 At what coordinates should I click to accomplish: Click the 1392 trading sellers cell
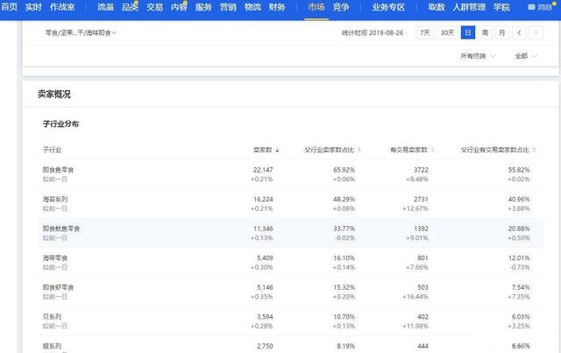click(x=421, y=229)
